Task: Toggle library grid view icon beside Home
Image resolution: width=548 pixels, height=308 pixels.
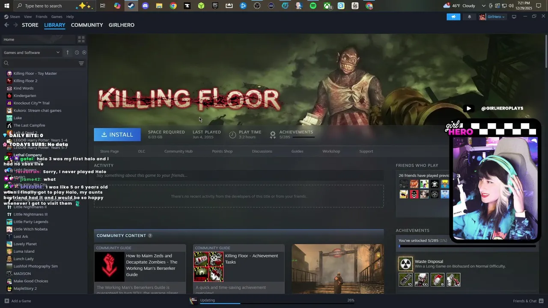Action: (81, 39)
